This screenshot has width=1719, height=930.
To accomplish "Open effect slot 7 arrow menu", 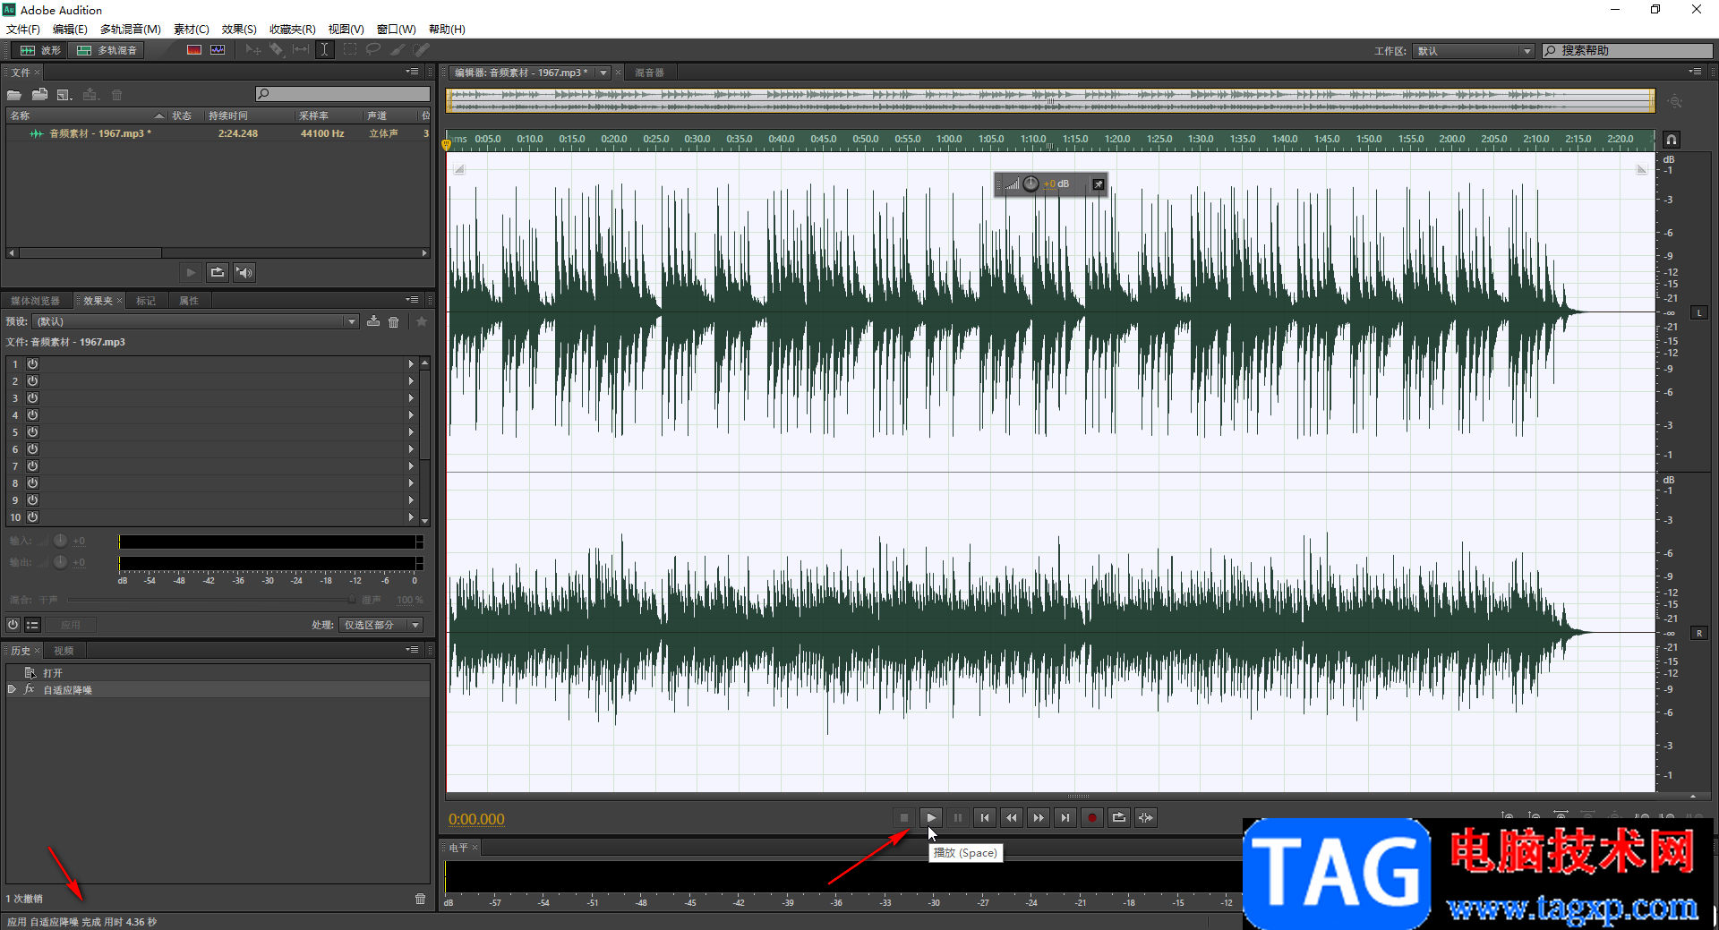I will point(411,466).
